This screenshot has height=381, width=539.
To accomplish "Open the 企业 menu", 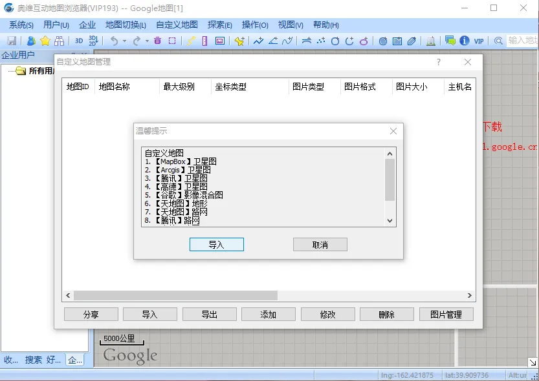I will pos(87,25).
